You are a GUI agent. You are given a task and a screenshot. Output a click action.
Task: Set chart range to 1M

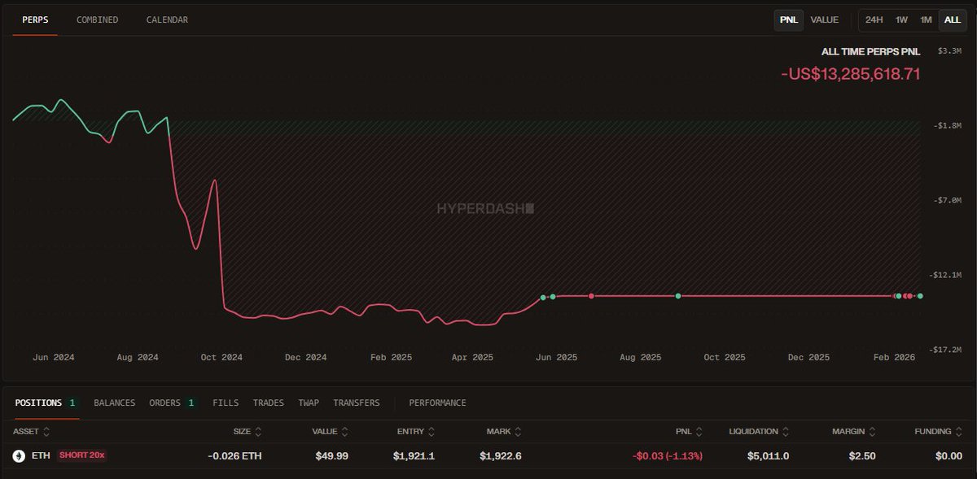(926, 20)
